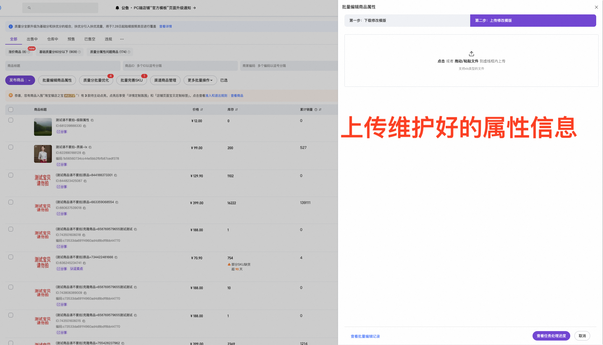Expand the 发布商品 dropdown arrow
The height and width of the screenshot is (345, 603).
pos(30,80)
